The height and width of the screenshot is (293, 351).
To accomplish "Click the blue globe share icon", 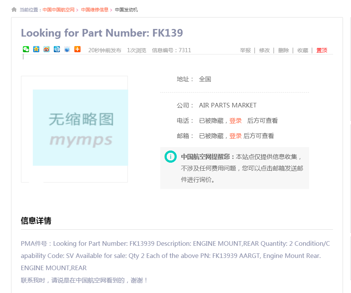I will [57, 49].
